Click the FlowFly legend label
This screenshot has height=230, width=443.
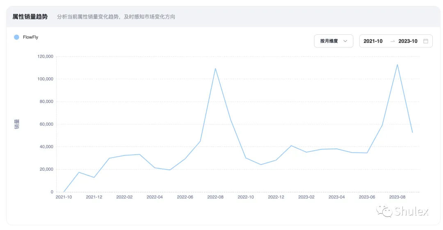click(x=30, y=37)
